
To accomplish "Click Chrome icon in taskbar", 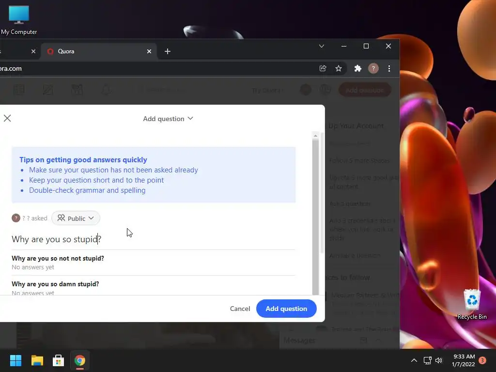I will point(80,360).
